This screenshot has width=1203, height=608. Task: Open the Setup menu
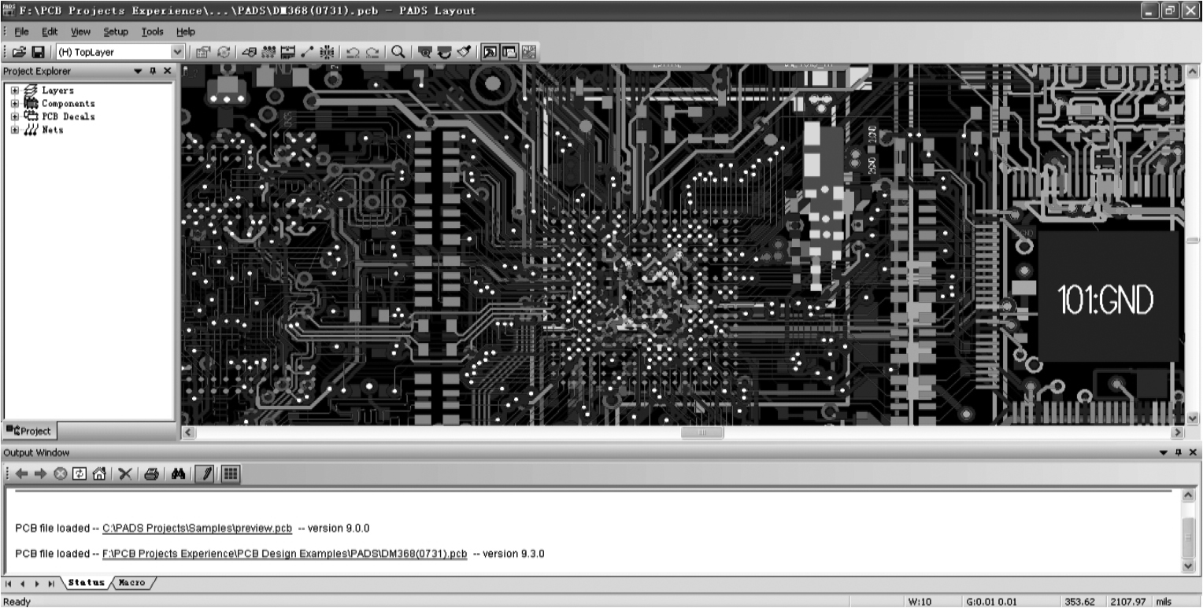(x=115, y=31)
